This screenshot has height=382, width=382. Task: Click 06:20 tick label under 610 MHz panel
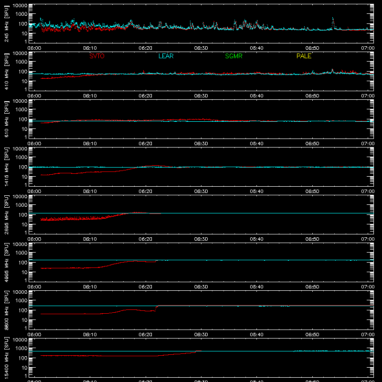point(146,144)
